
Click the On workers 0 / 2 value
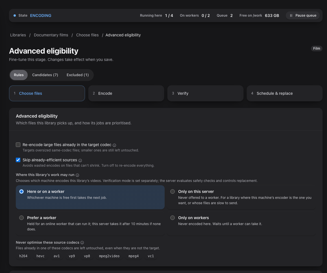(206, 16)
